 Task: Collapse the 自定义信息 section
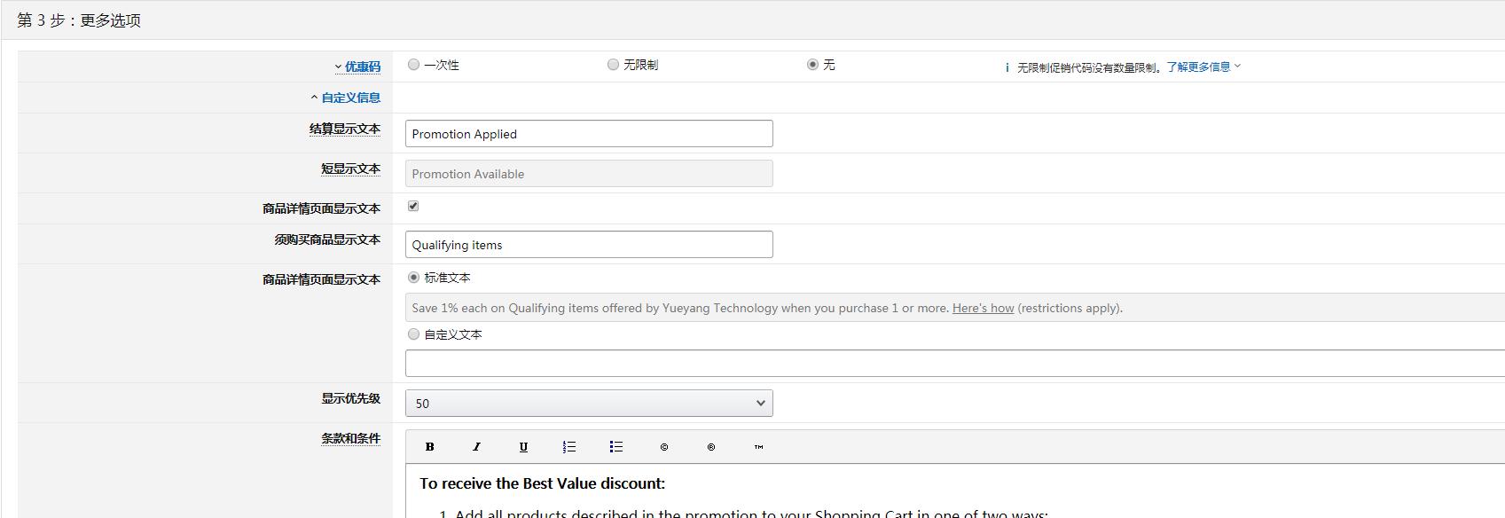click(346, 98)
